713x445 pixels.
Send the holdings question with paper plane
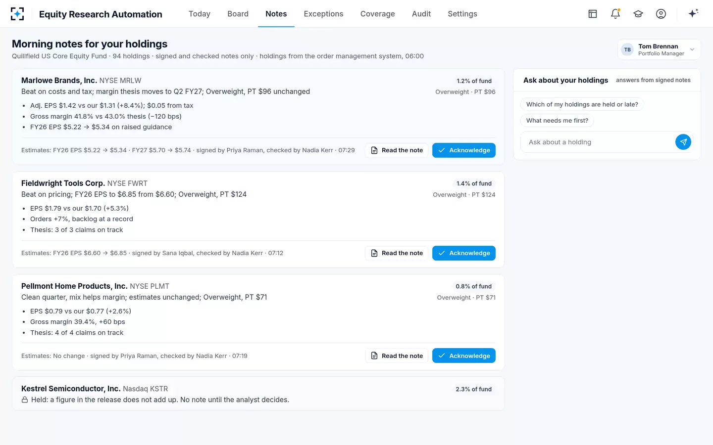(x=683, y=142)
